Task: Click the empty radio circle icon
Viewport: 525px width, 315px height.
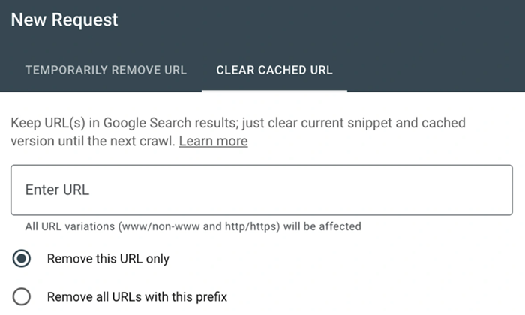Action: [22, 296]
